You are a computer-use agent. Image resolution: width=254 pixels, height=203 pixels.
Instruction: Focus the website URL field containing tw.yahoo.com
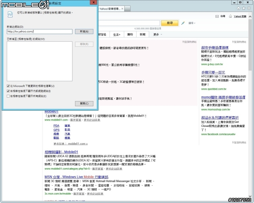pos(40,32)
